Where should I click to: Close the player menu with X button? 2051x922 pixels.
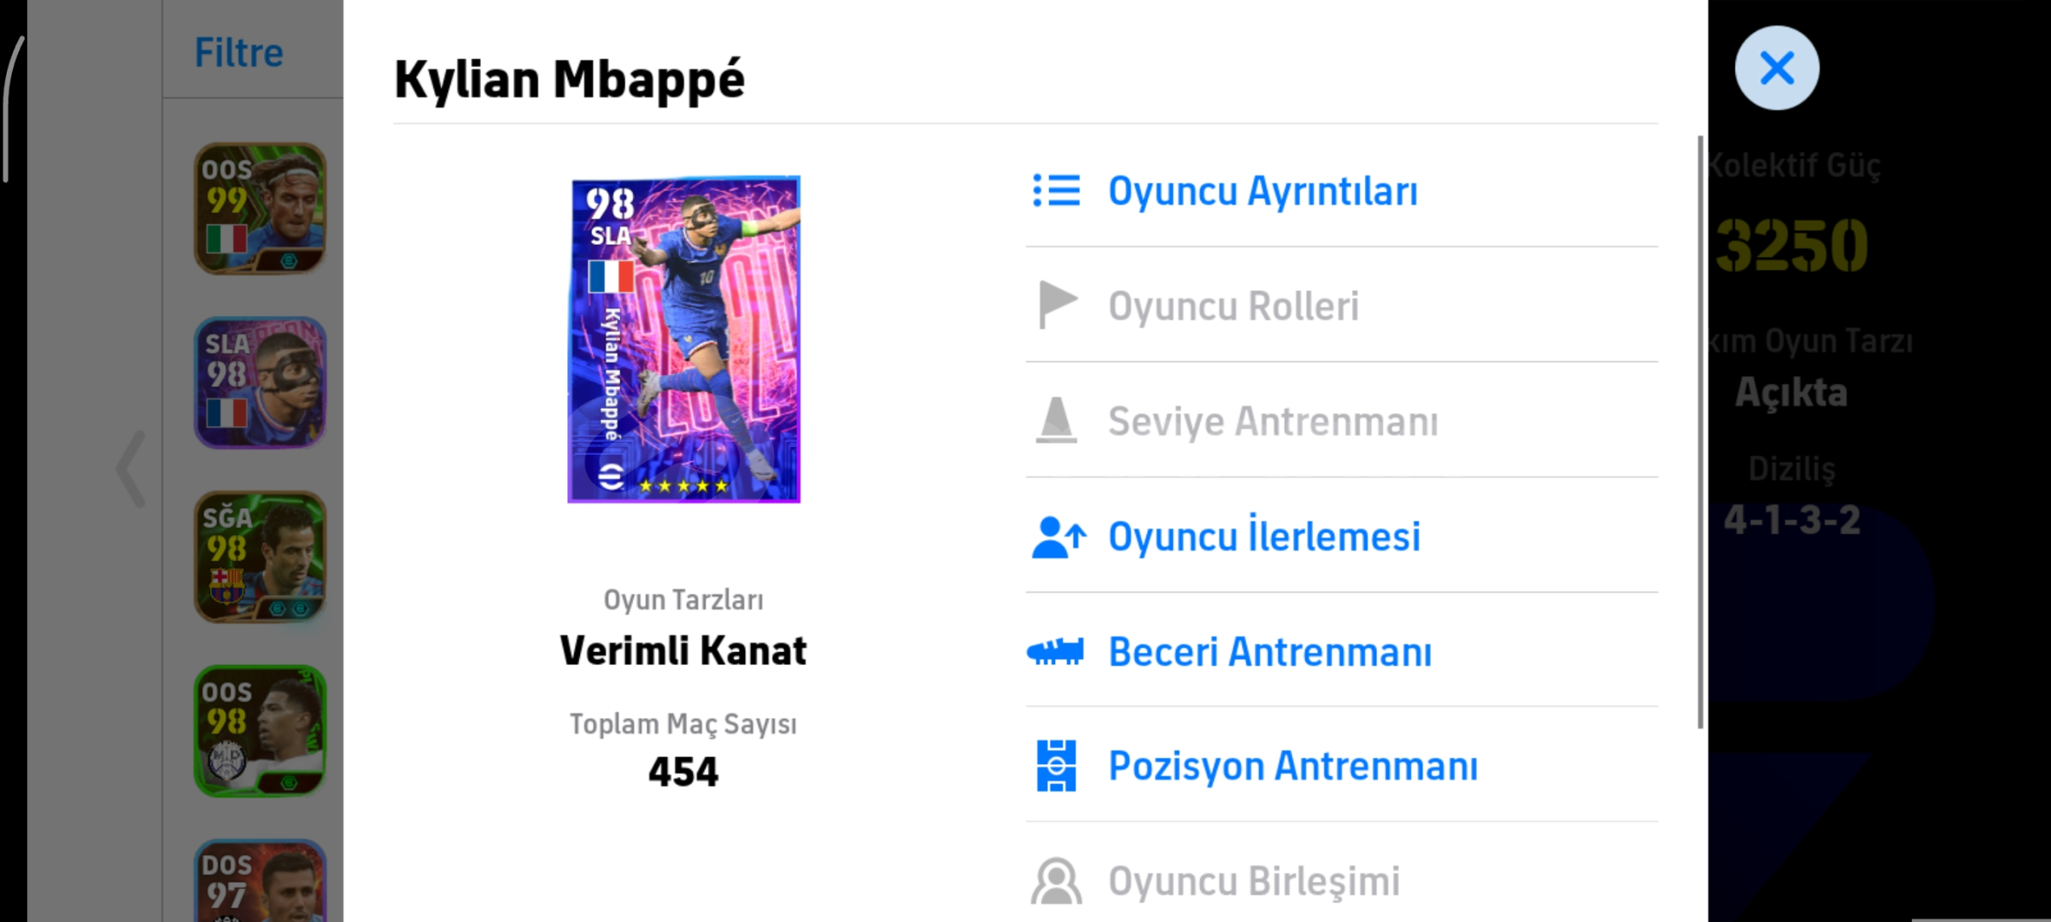click(1777, 68)
